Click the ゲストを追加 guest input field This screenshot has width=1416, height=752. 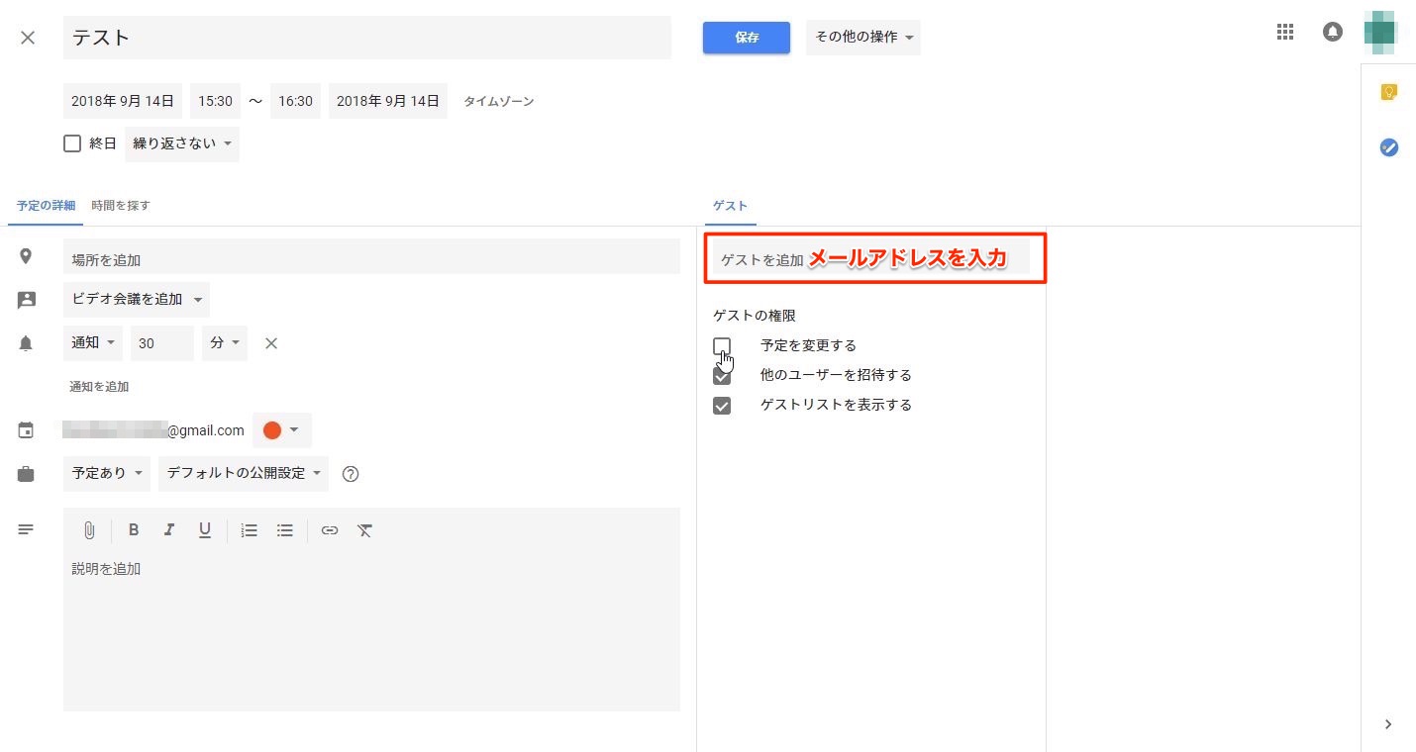(871, 259)
